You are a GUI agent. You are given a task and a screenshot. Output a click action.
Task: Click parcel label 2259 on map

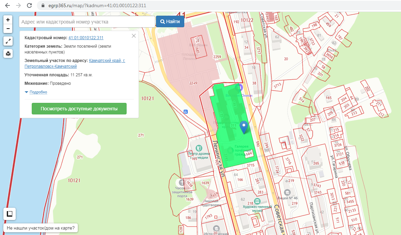(x=217, y=57)
